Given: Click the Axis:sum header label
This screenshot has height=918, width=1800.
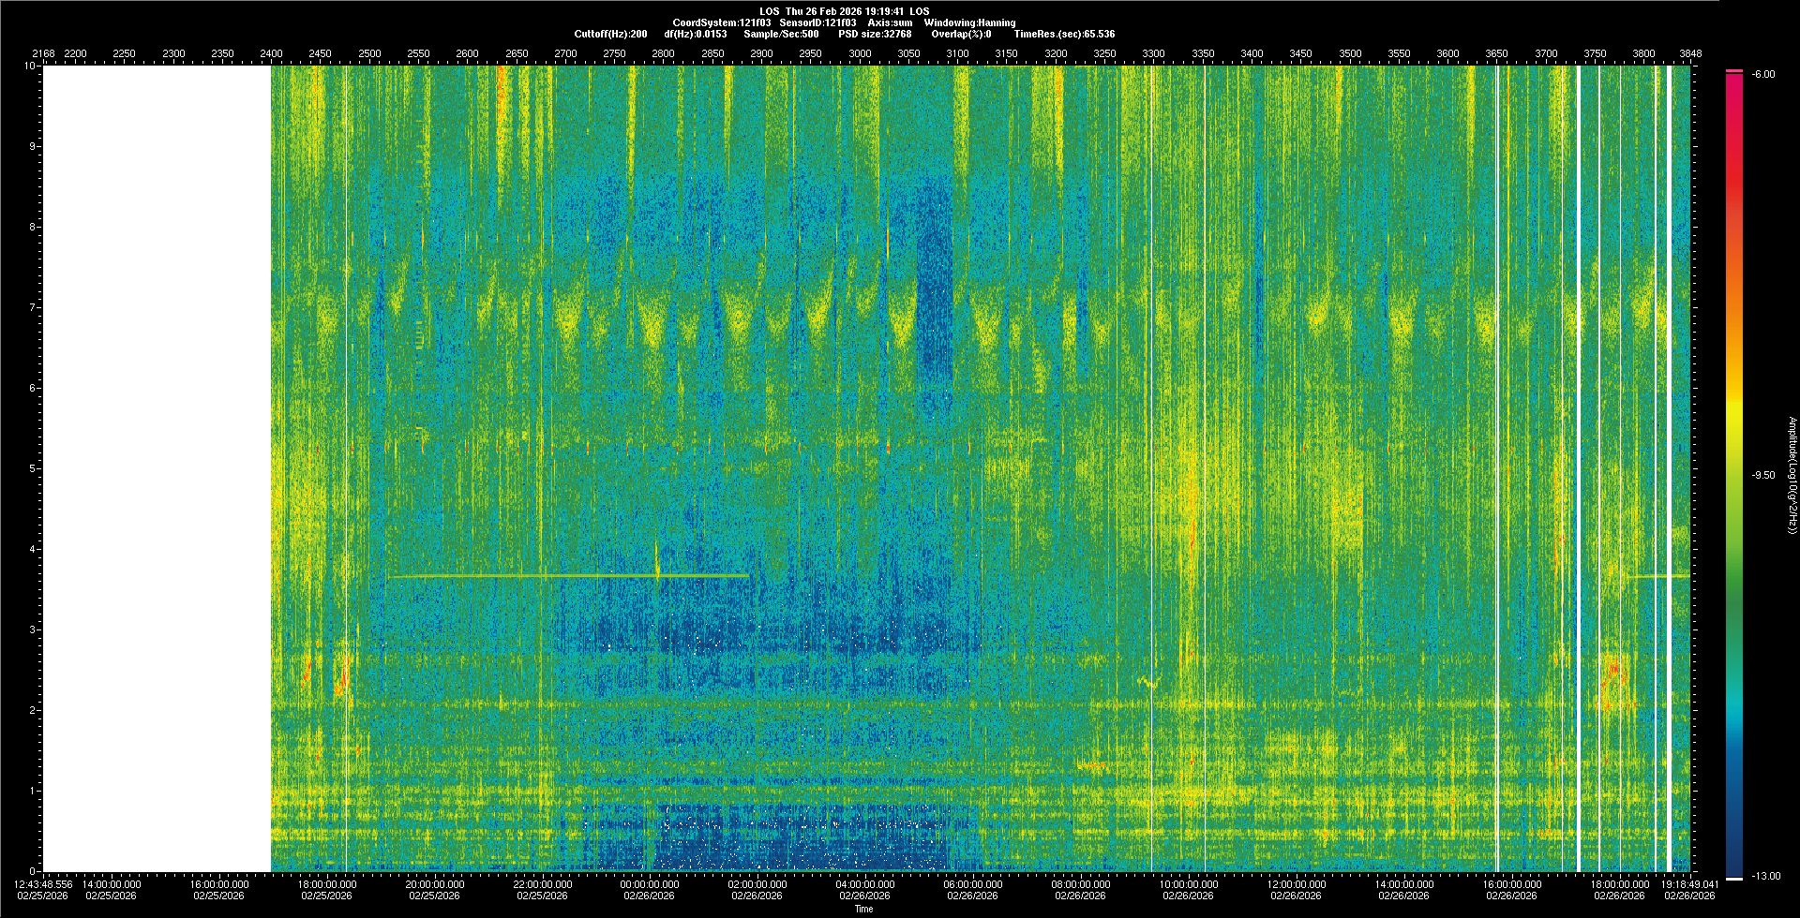Looking at the screenshot, I should [x=890, y=22].
